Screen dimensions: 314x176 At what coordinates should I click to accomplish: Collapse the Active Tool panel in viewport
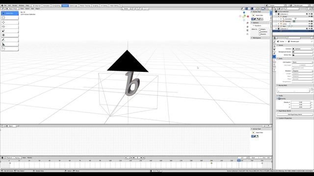click(x=252, y=12)
